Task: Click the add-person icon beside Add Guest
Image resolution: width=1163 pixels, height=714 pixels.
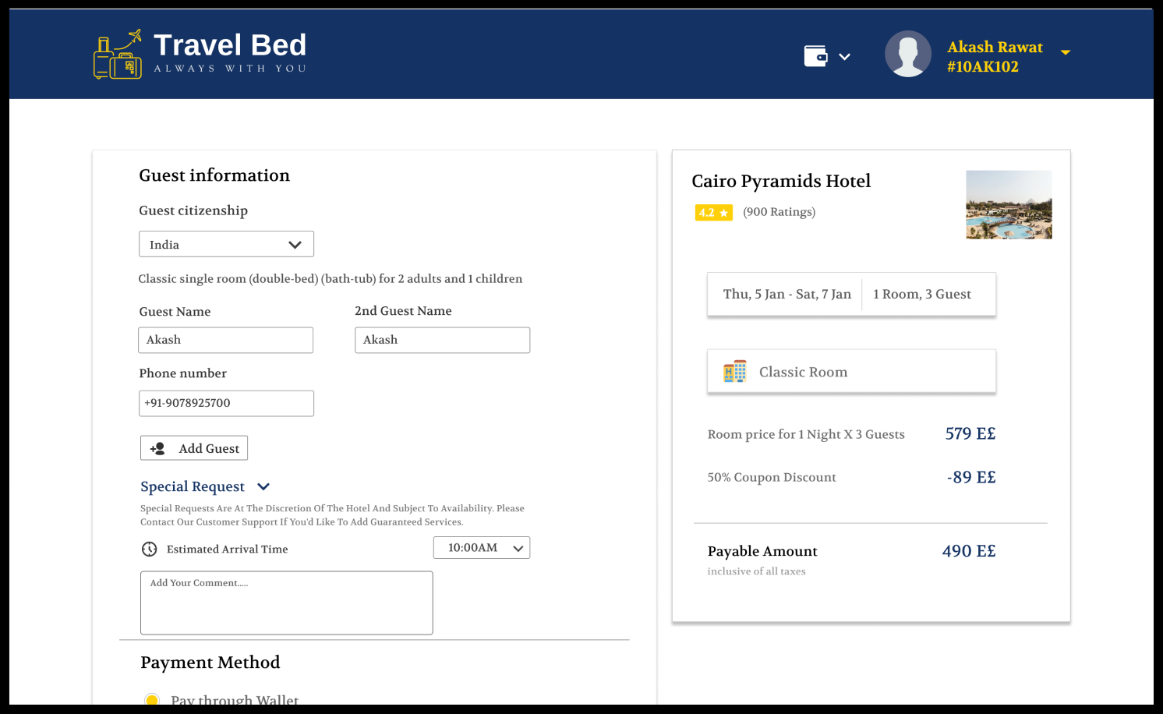Action: [157, 448]
